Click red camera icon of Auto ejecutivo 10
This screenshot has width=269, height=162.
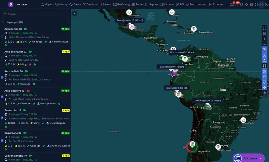[28, 91]
